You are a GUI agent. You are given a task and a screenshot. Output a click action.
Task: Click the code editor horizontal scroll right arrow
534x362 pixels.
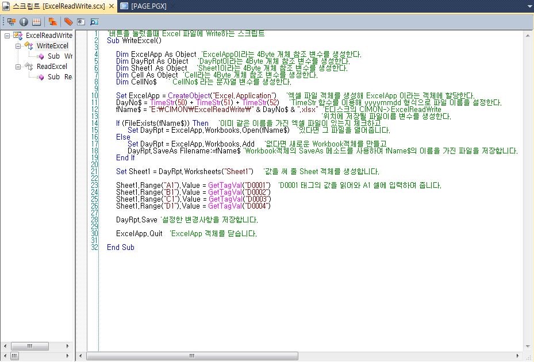518,356
